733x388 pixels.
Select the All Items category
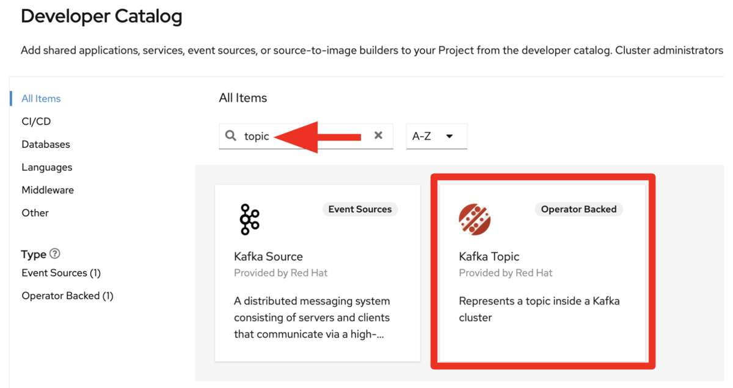(41, 98)
